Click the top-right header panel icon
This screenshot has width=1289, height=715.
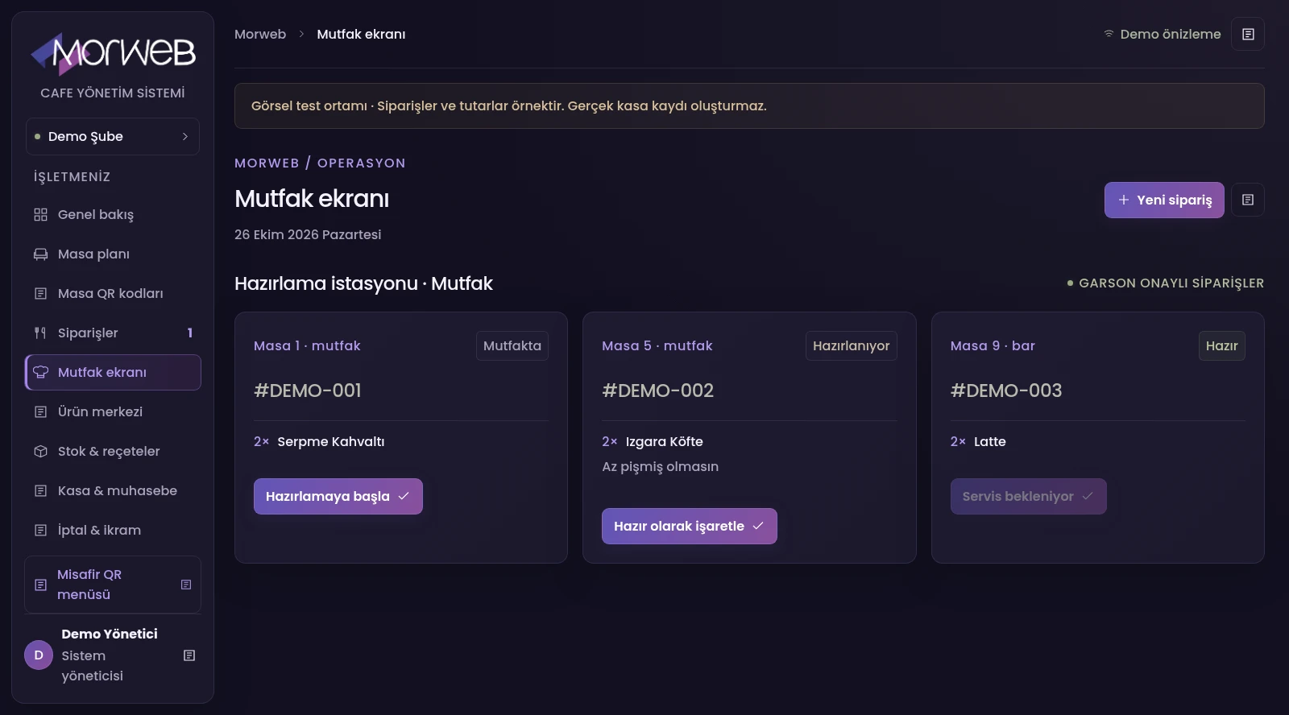(1248, 34)
